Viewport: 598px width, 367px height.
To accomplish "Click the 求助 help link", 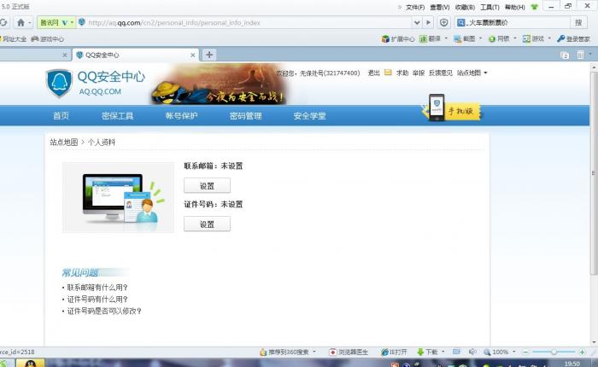I will click(402, 73).
